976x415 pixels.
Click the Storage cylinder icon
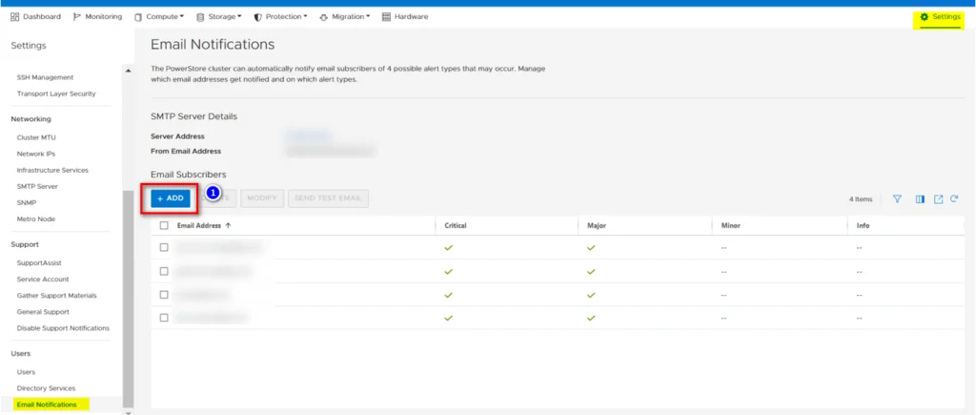click(x=200, y=17)
